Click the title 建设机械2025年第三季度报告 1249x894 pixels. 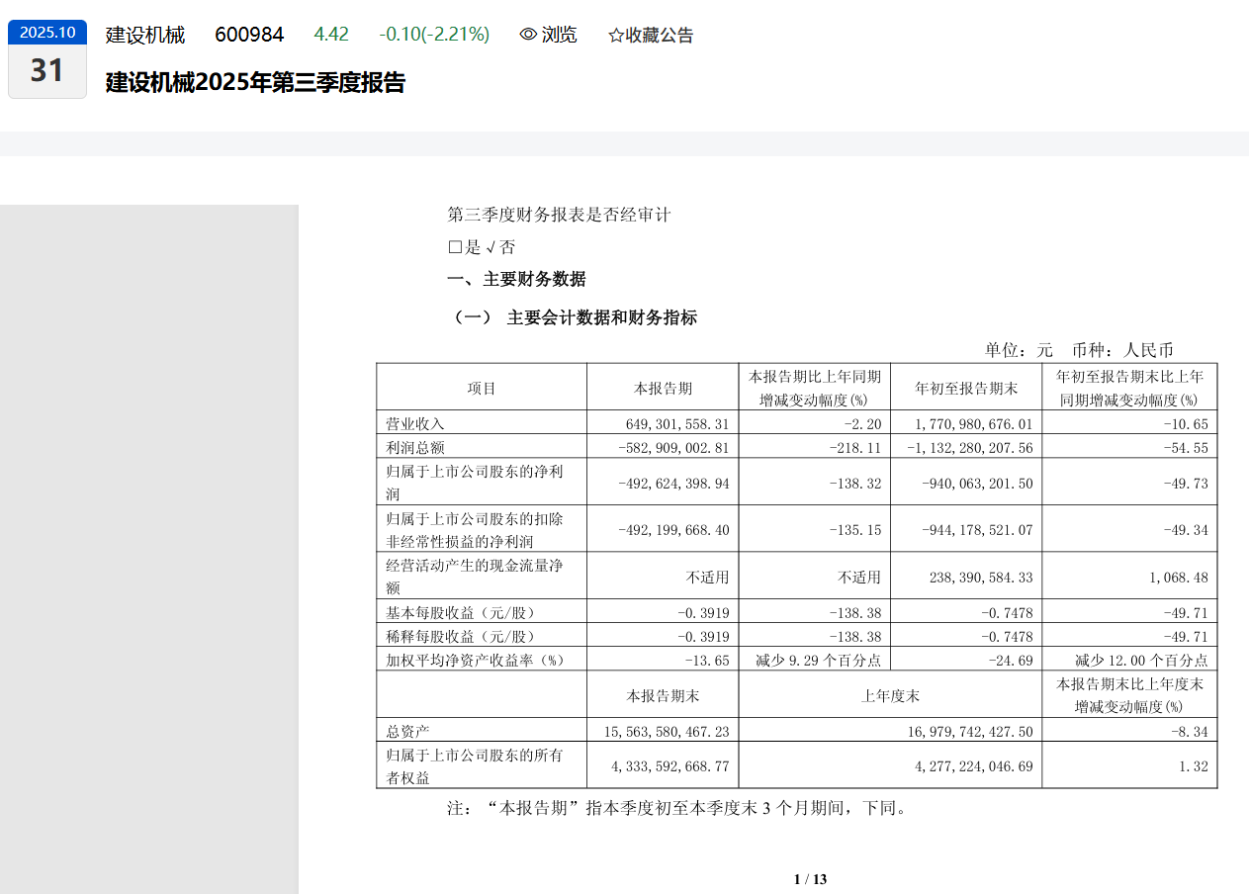click(x=255, y=82)
